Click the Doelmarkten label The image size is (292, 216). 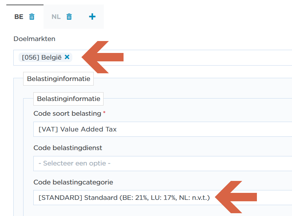click(x=34, y=39)
